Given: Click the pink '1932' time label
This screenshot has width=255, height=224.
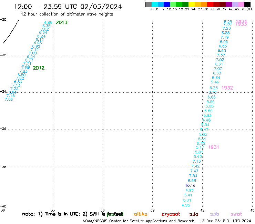Looking at the screenshot, I should click(227, 88).
